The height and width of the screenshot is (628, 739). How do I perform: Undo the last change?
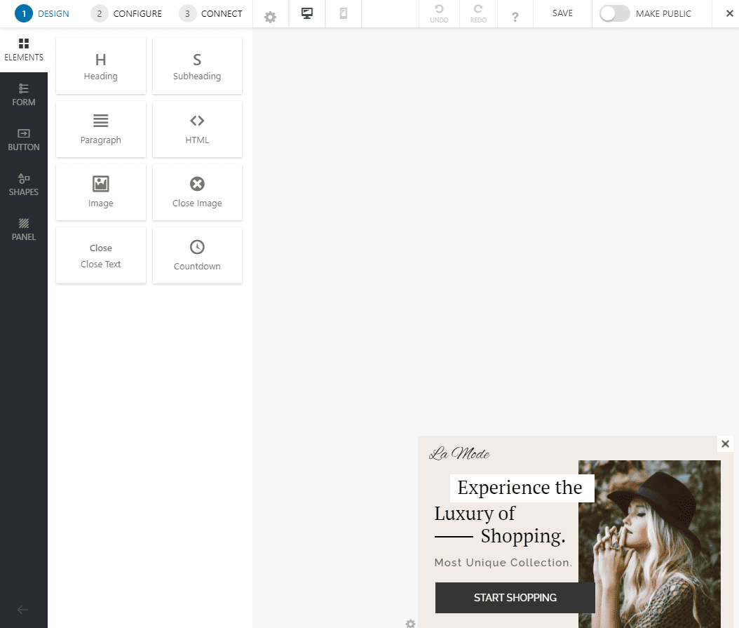coord(439,13)
